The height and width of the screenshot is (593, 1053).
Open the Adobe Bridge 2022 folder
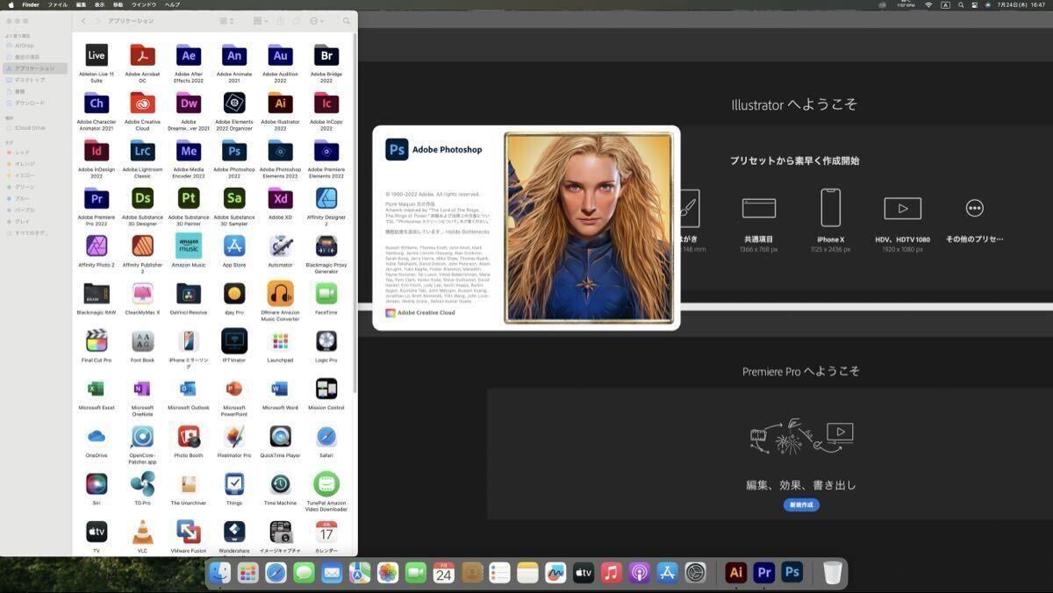(326, 55)
